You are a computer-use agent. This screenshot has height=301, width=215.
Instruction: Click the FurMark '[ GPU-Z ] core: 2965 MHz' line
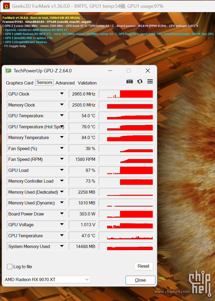point(100,26)
